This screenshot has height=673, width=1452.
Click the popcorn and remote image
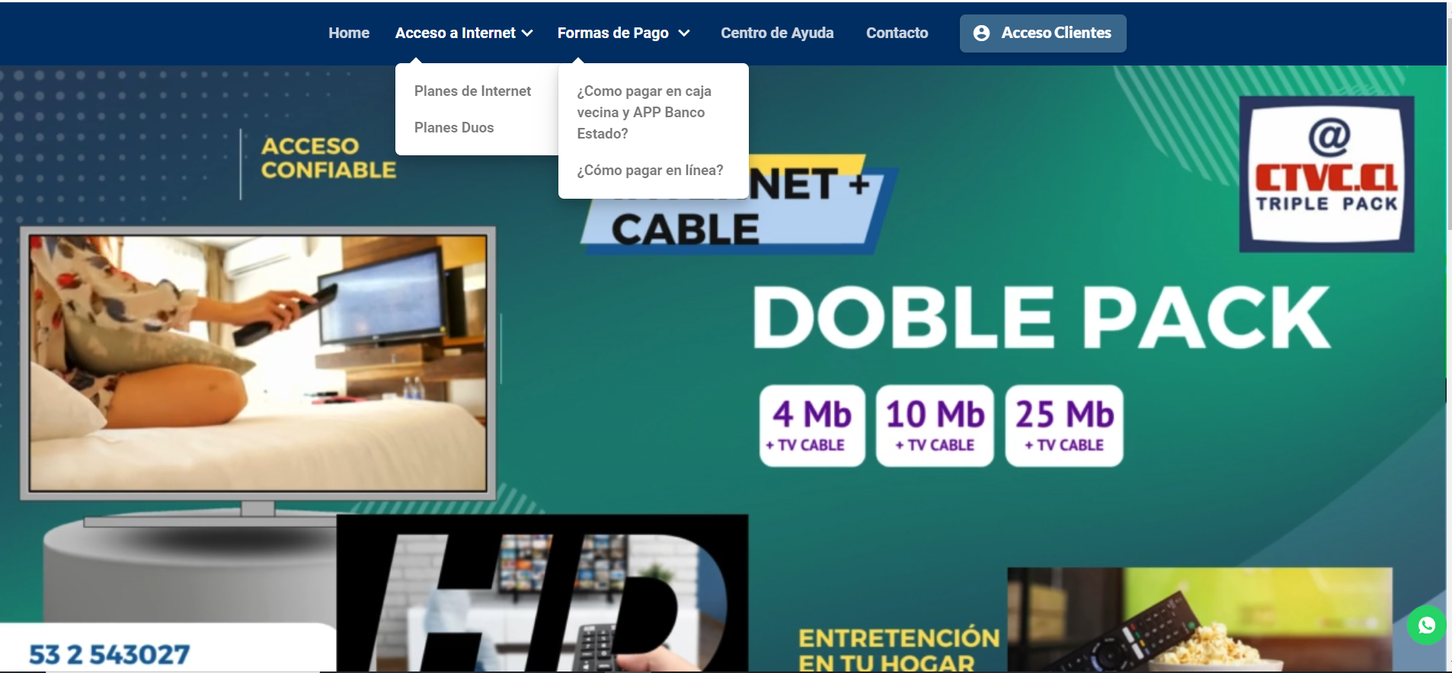[1200, 620]
